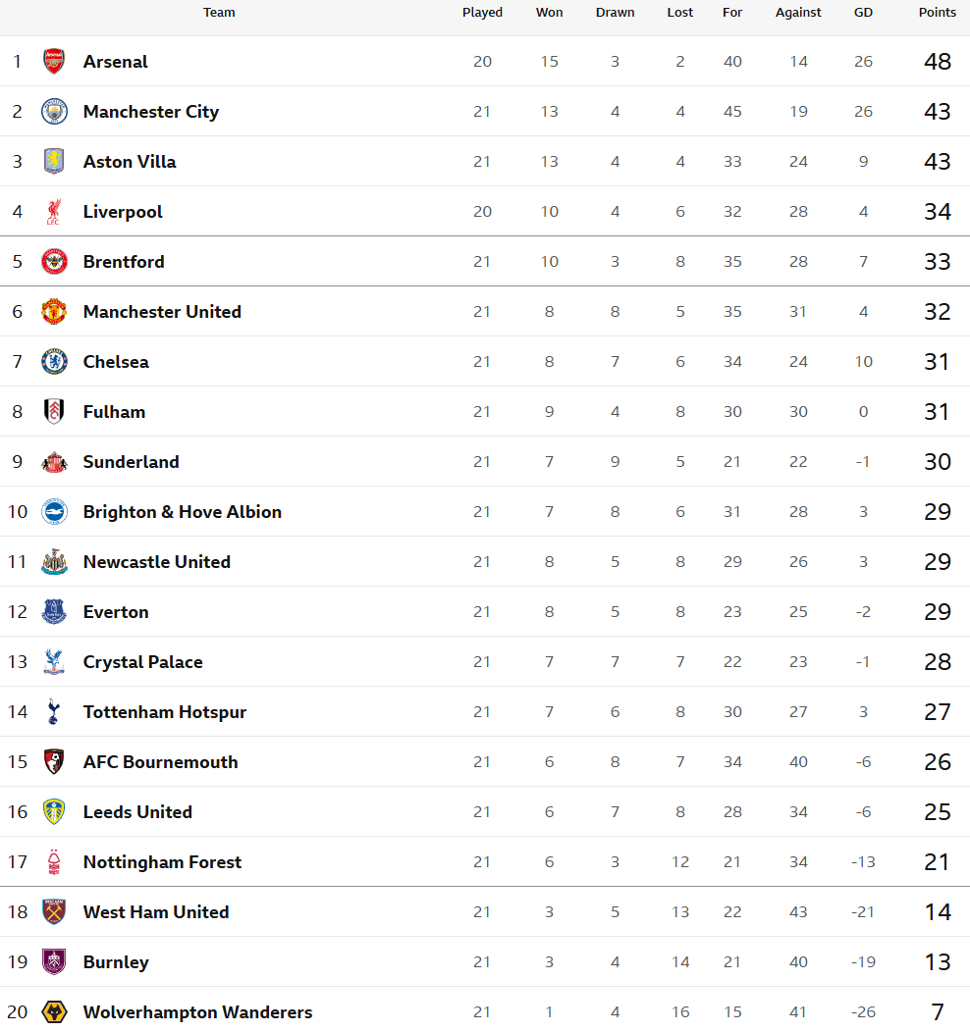The height and width of the screenshot is (1032, 970).
Task: Go to the Newcastle United team link
Action: [157, 562]
